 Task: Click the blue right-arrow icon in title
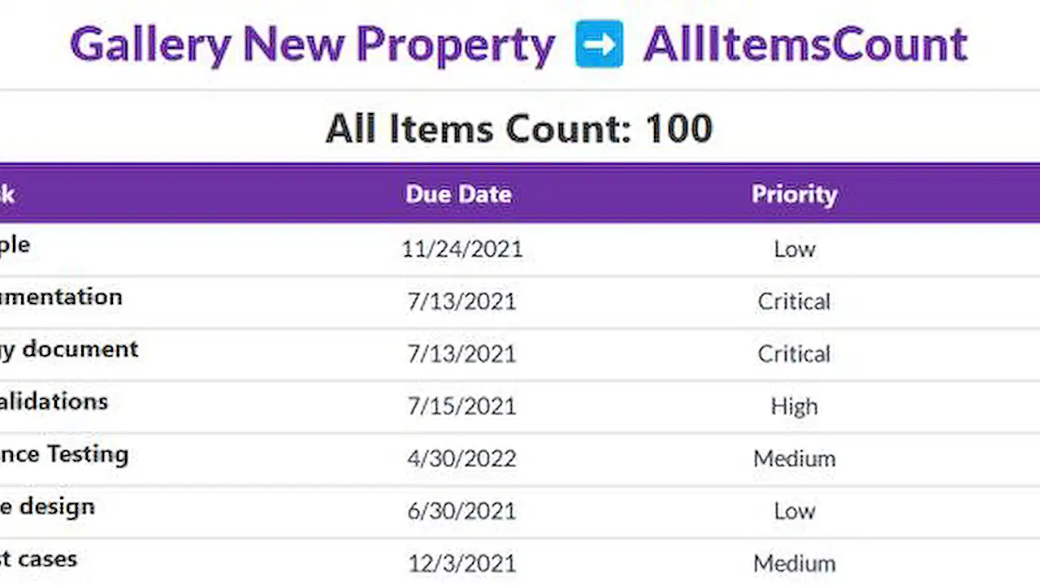(599, 45)
